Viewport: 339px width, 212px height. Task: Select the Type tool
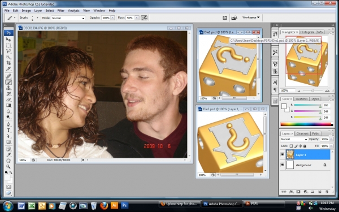pyautogui.click(x=8, y=130)
